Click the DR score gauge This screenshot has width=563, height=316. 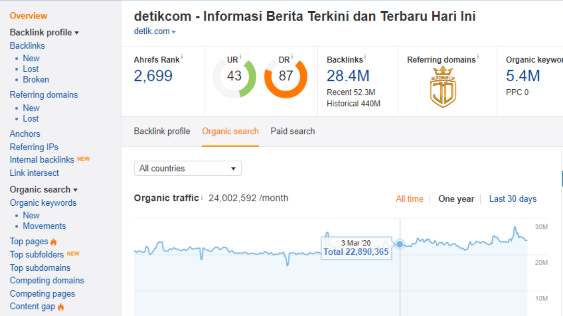[285, 76]
